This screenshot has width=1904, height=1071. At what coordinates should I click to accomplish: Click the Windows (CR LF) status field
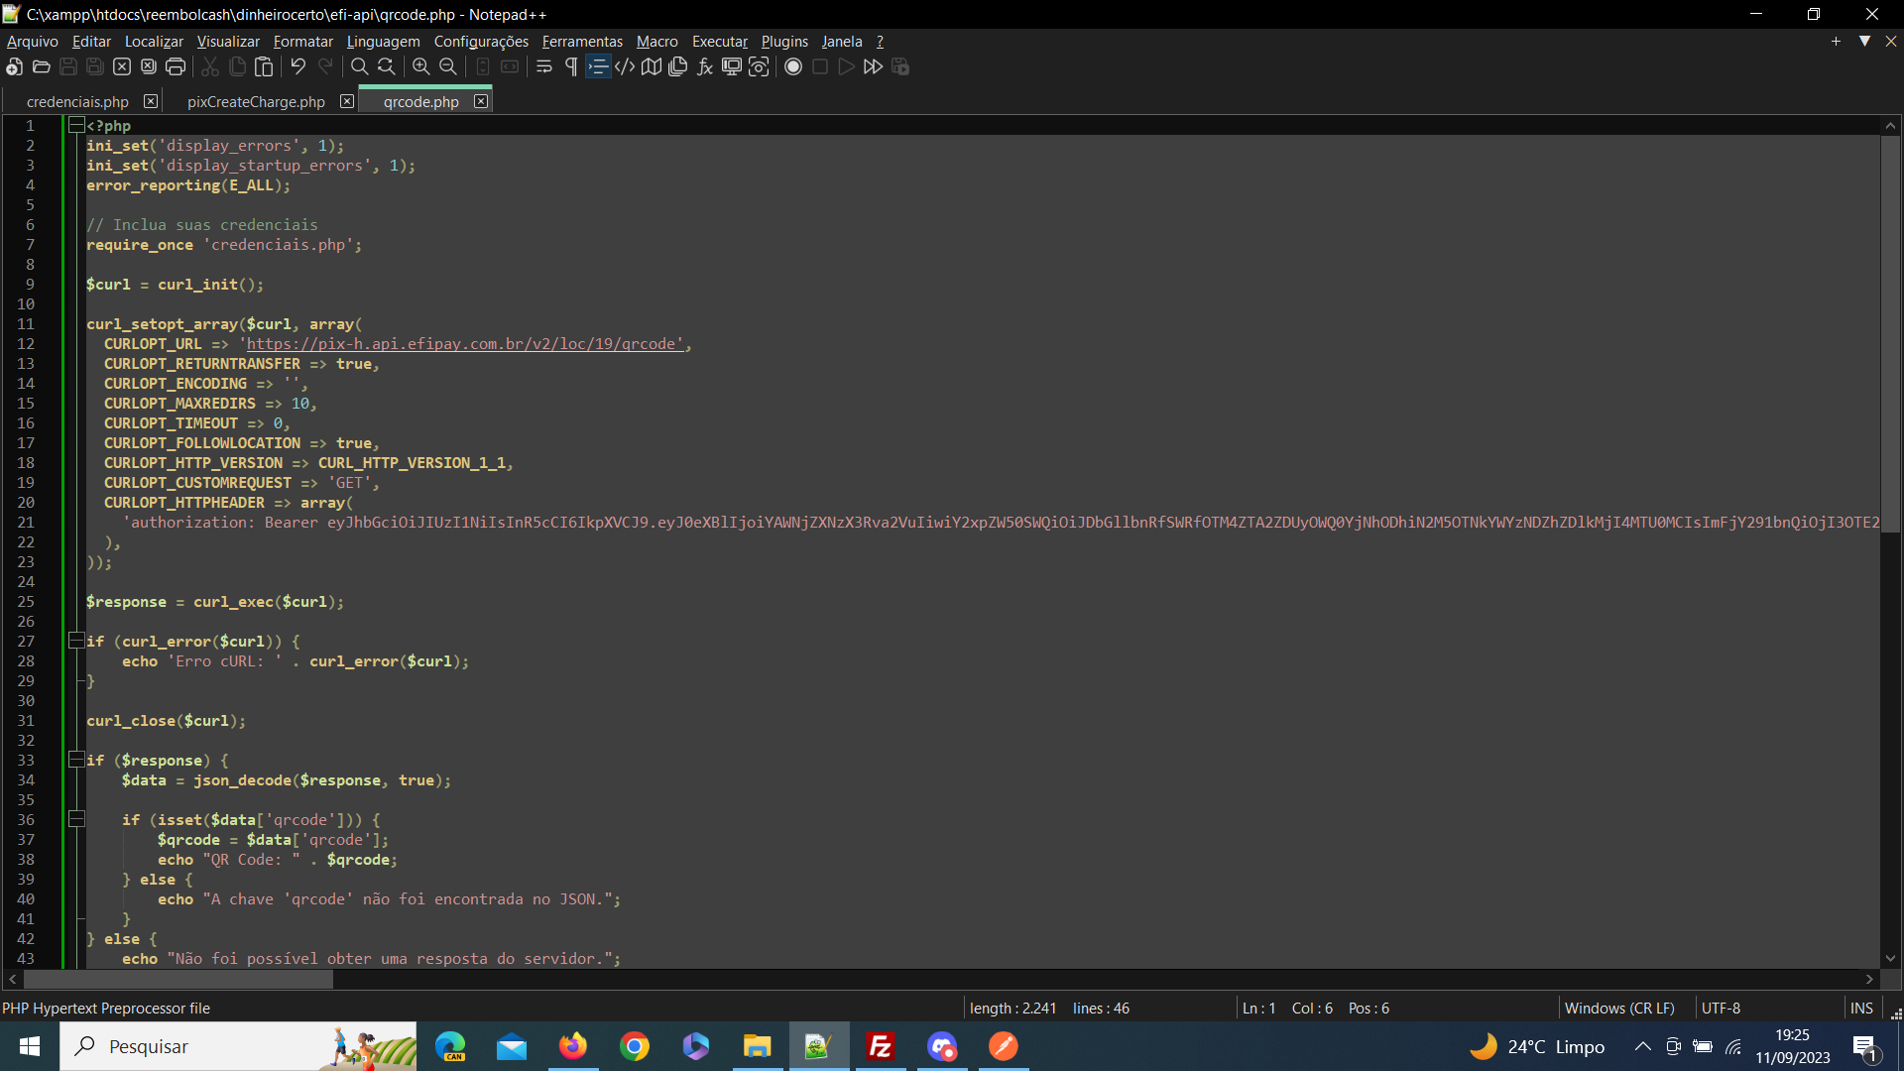[1619, 1008]
